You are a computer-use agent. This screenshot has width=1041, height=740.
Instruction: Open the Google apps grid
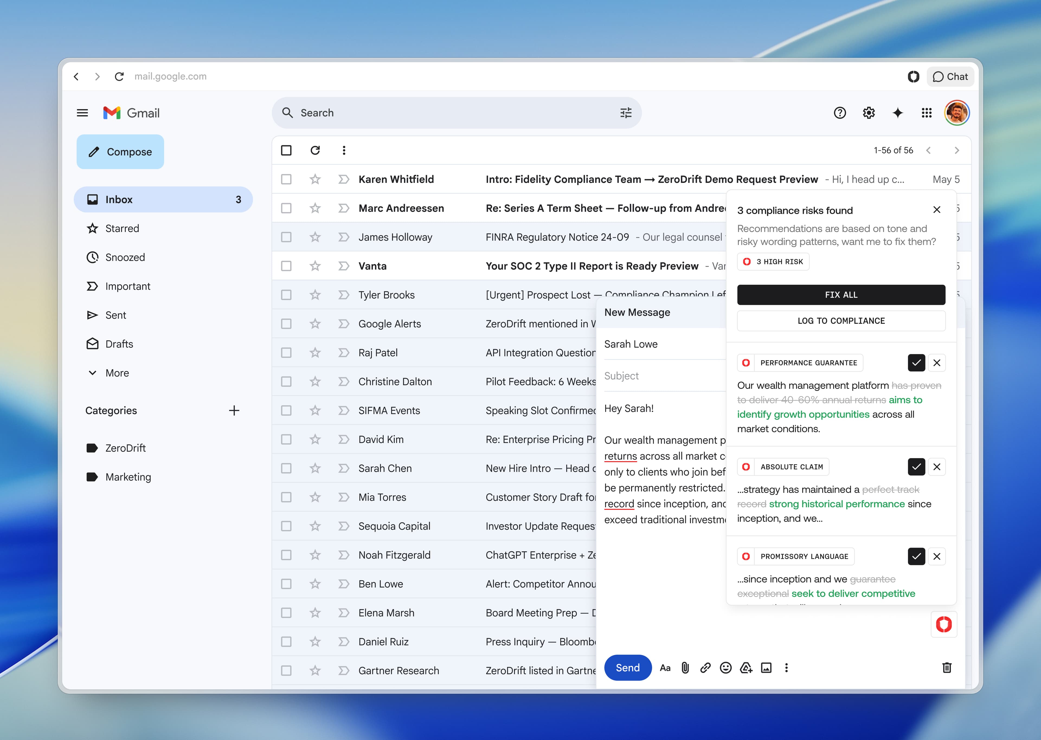(x=927, y=112)
